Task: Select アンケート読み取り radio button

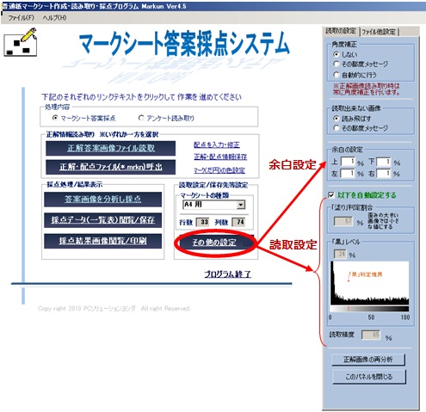Action: tap(141, 118)
